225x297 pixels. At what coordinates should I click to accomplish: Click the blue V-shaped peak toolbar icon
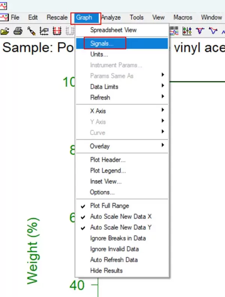click(x=201, y=31)
